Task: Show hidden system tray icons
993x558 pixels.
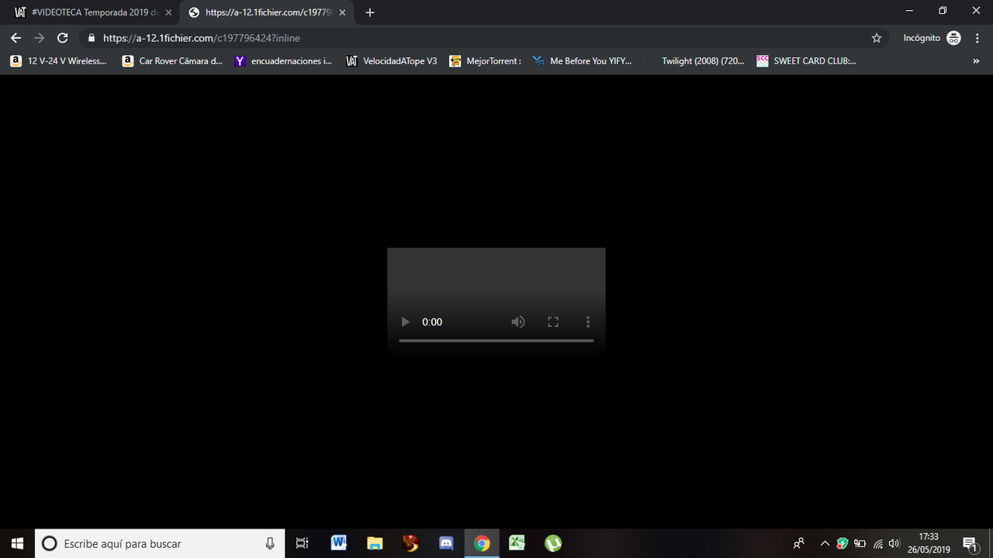Action: 825,543
